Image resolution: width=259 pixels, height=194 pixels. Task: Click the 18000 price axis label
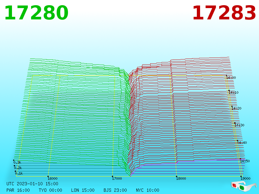181,178
